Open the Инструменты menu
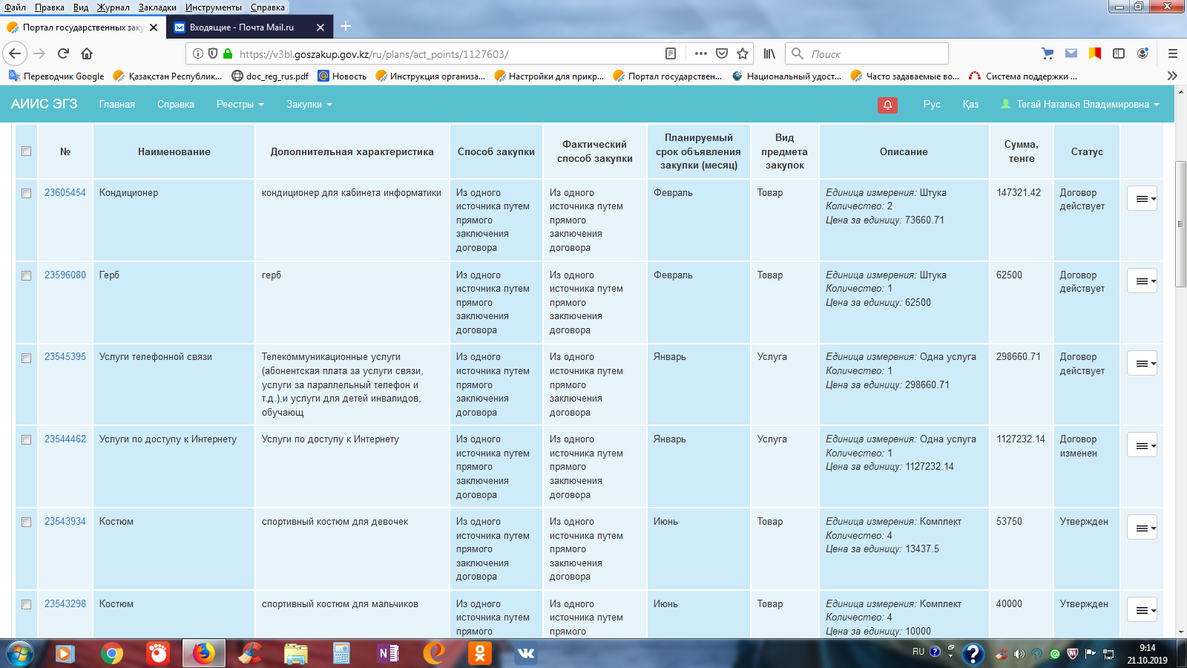Screen dimensions: 1187x668 click(214, 7)
